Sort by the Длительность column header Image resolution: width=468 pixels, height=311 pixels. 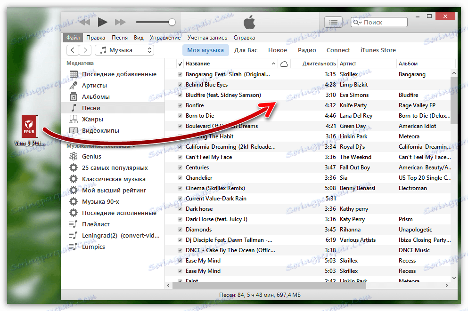(x=319, y=64)
